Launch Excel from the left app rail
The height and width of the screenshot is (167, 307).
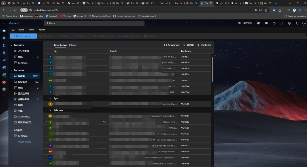[4, 75]
